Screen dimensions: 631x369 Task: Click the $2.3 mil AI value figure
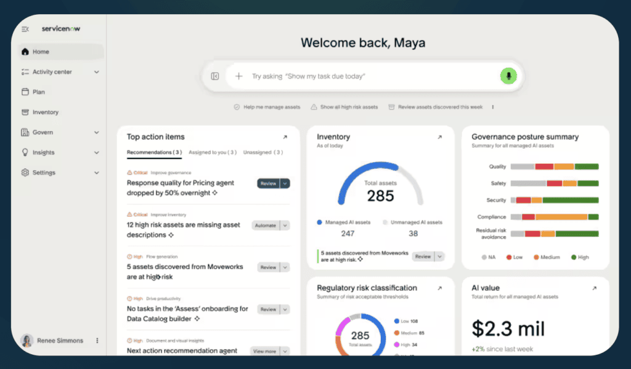coord(508,329)
